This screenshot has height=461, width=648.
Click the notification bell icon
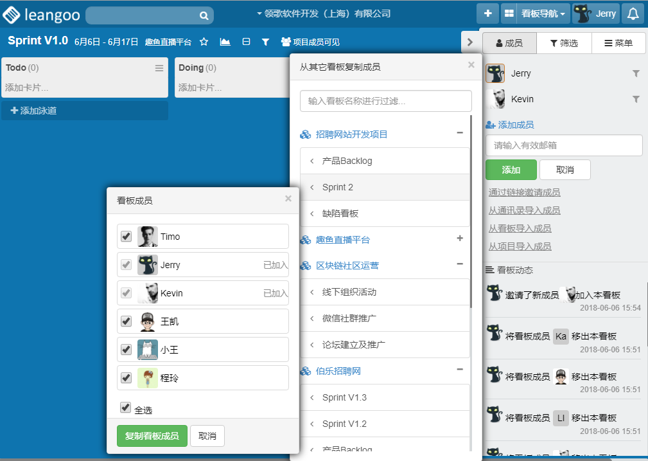[x=633, y=14]
